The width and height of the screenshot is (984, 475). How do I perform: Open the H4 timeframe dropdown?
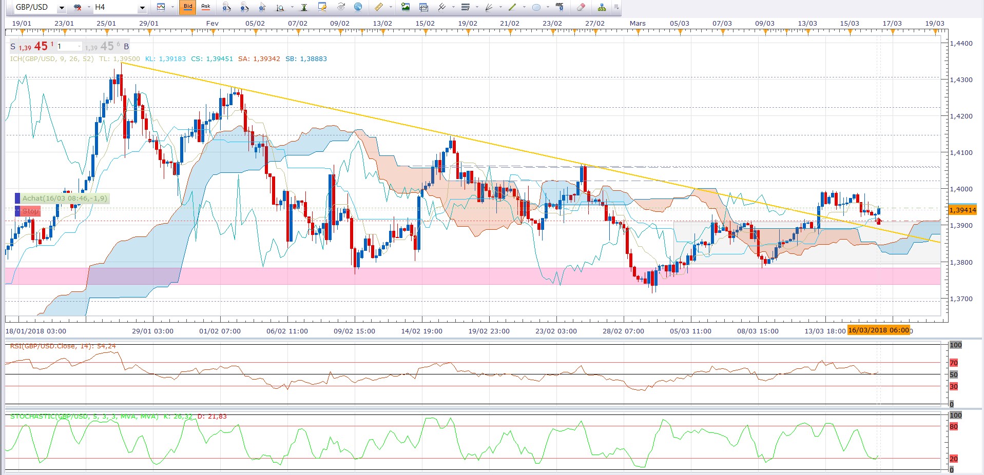[142, 8]
